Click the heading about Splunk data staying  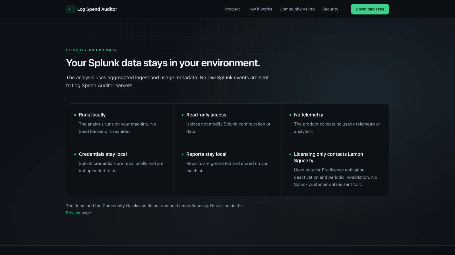click(163, 63)
